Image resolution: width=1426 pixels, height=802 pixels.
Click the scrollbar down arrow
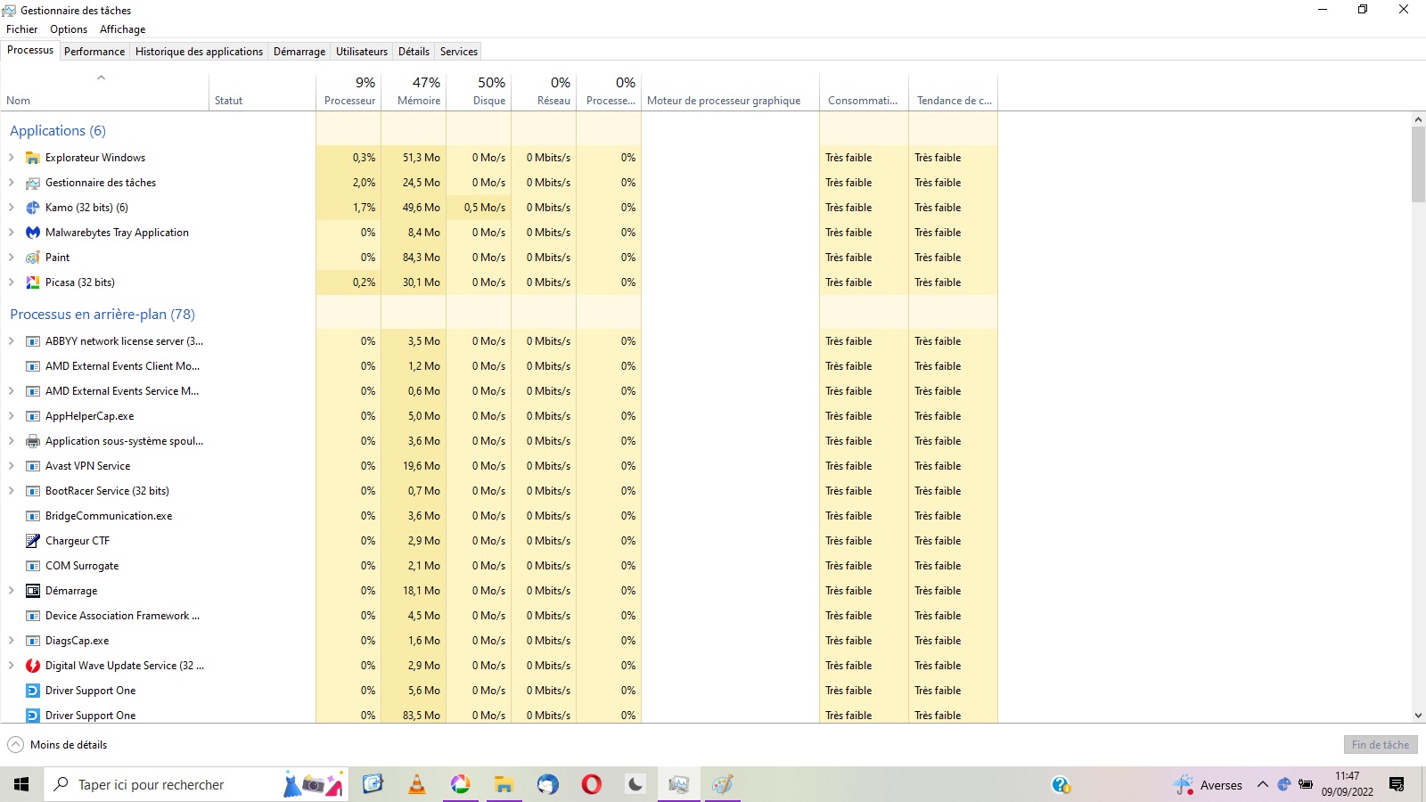[x=1418, y=716]
